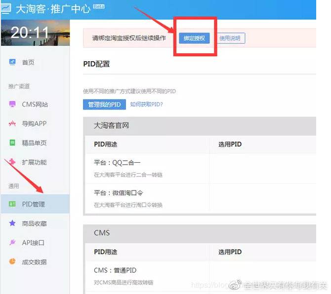This screenshot has width=331, height=294.
Task: Click the API接口 plug icon
Action: point(12,243)
